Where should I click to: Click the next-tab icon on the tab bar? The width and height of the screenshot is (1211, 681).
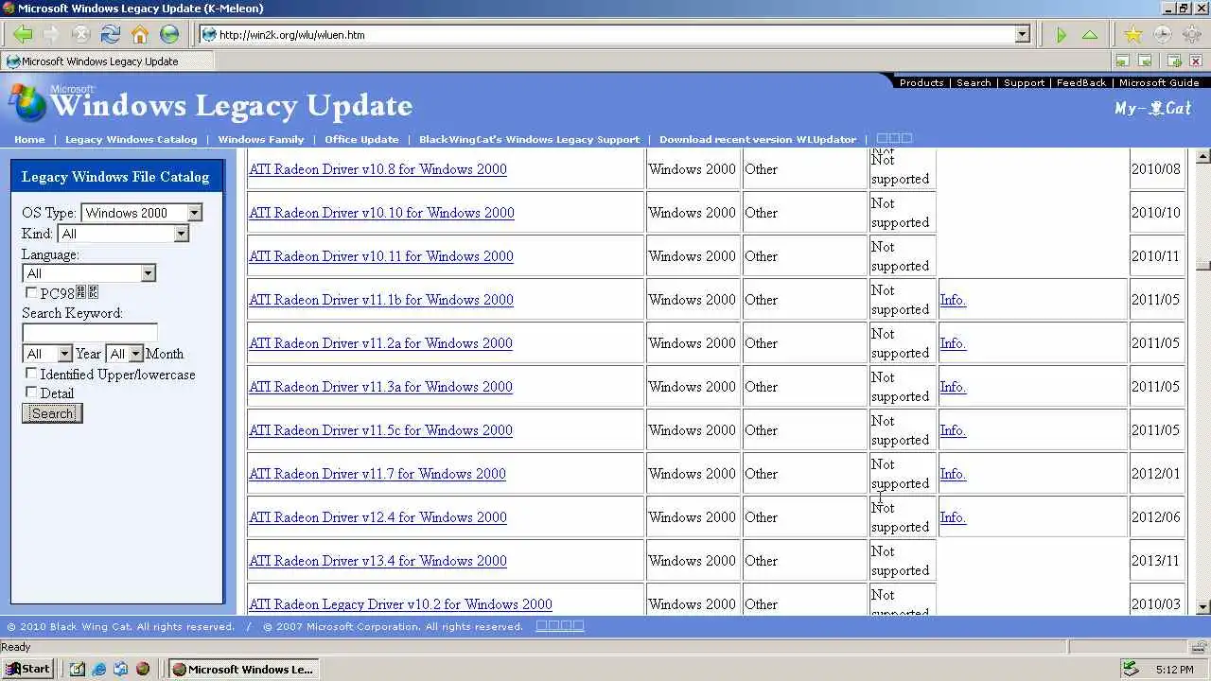point(1145,61)
